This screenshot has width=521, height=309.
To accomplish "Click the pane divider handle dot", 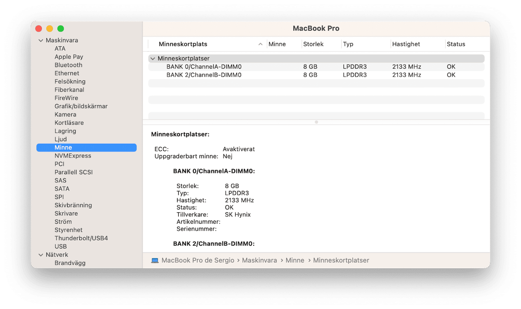I will click(x=316, y=122).
